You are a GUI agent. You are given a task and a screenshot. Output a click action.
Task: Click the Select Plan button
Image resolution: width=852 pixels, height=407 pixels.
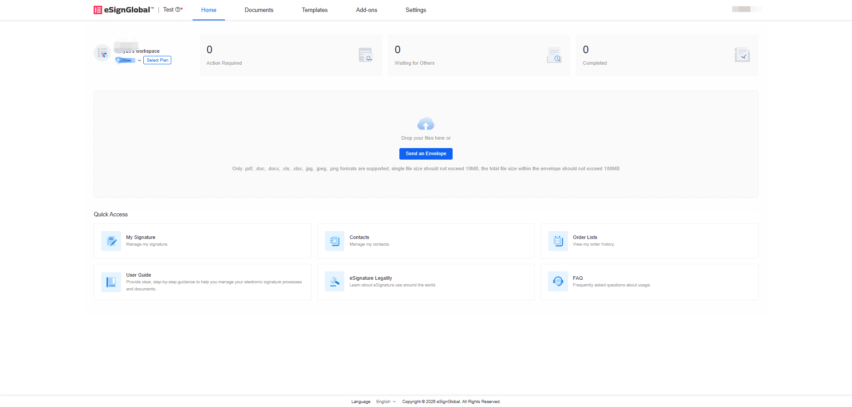click(x=157, y=60)
